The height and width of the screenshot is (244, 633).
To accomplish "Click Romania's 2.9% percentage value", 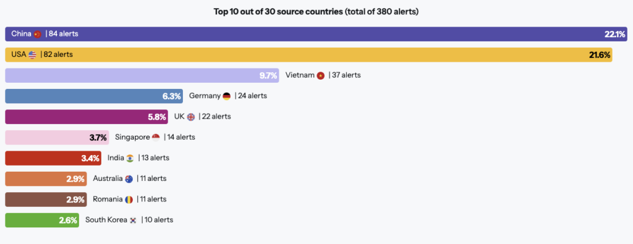I will pyautogui.click(x=75, y=200).
